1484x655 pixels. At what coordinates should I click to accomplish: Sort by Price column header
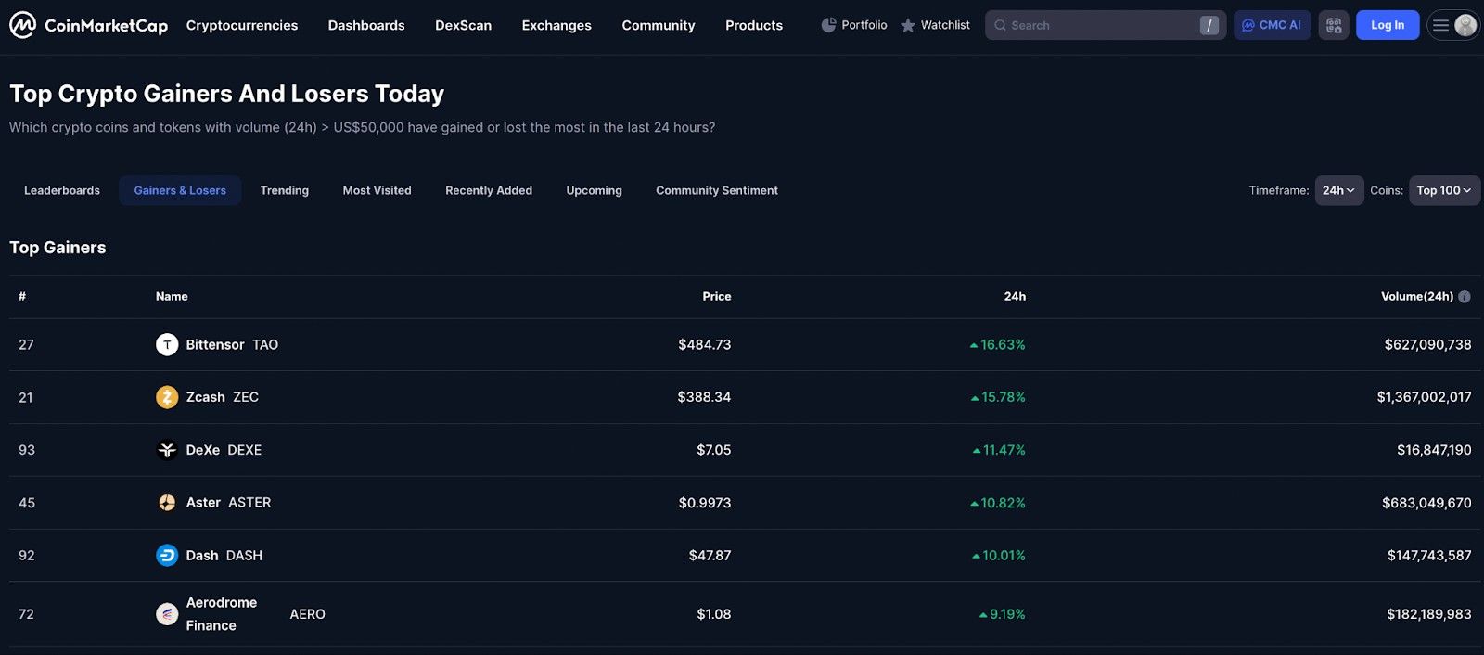(717, 297)
